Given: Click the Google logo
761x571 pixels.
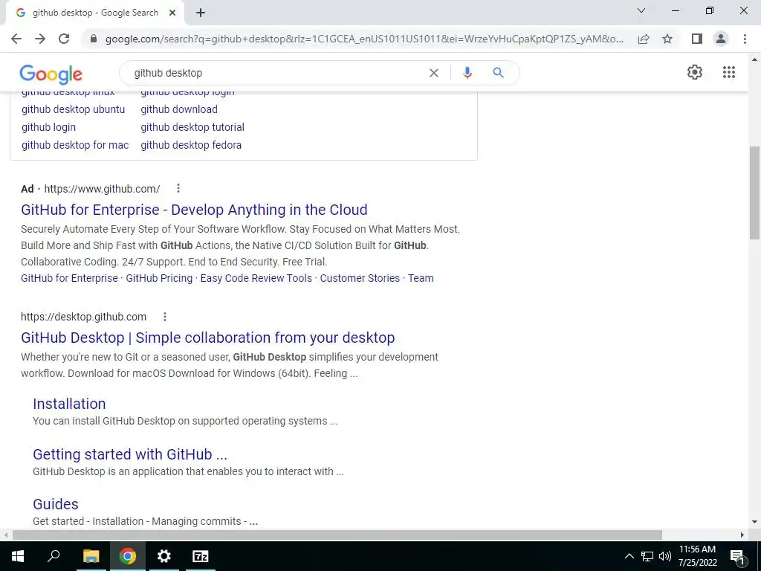Looking at the screenshot, I should (x=51, y=74).
